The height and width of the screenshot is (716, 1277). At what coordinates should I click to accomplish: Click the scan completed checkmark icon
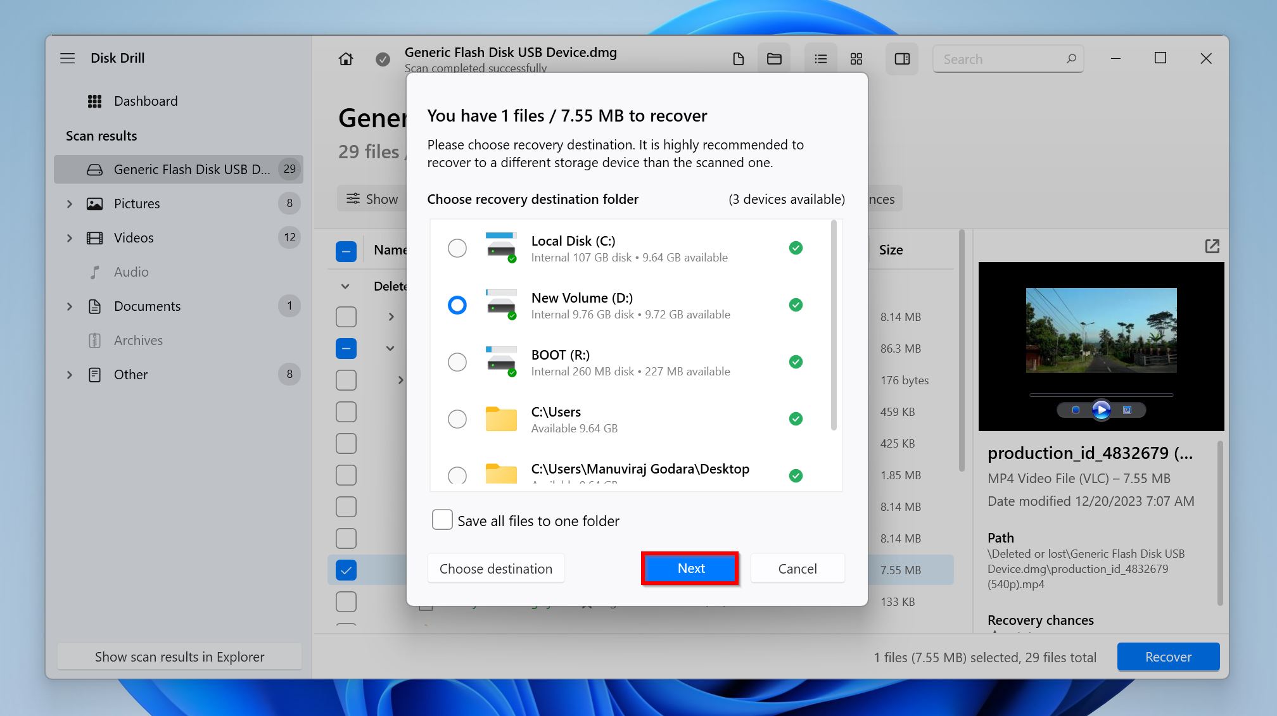point(381,60)
